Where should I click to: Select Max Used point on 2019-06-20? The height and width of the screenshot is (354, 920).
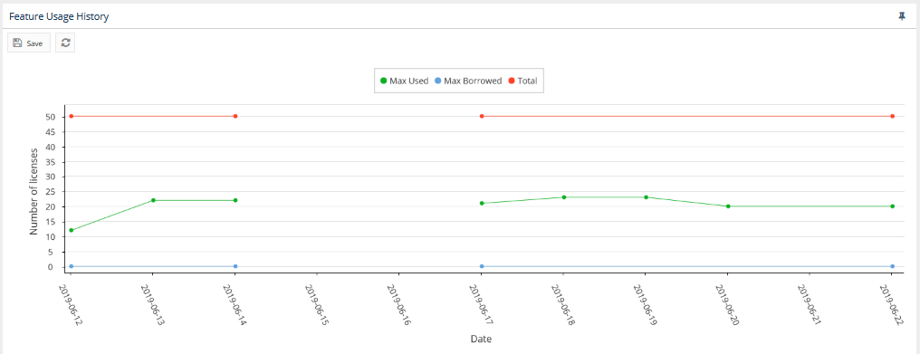(728, 206)
